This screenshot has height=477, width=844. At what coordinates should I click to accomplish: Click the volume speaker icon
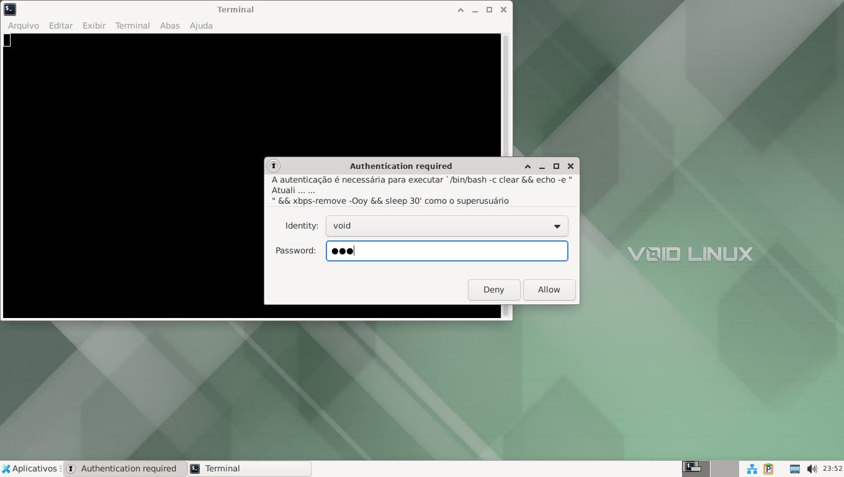(x=812, y=469)
